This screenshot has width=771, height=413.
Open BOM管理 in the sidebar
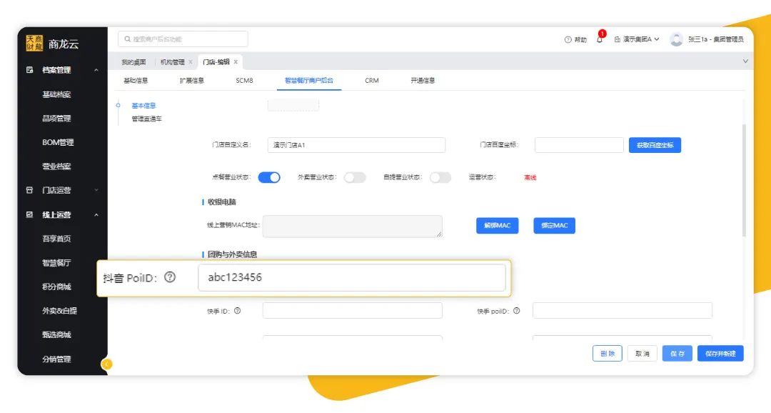click(x=58, y=142)
